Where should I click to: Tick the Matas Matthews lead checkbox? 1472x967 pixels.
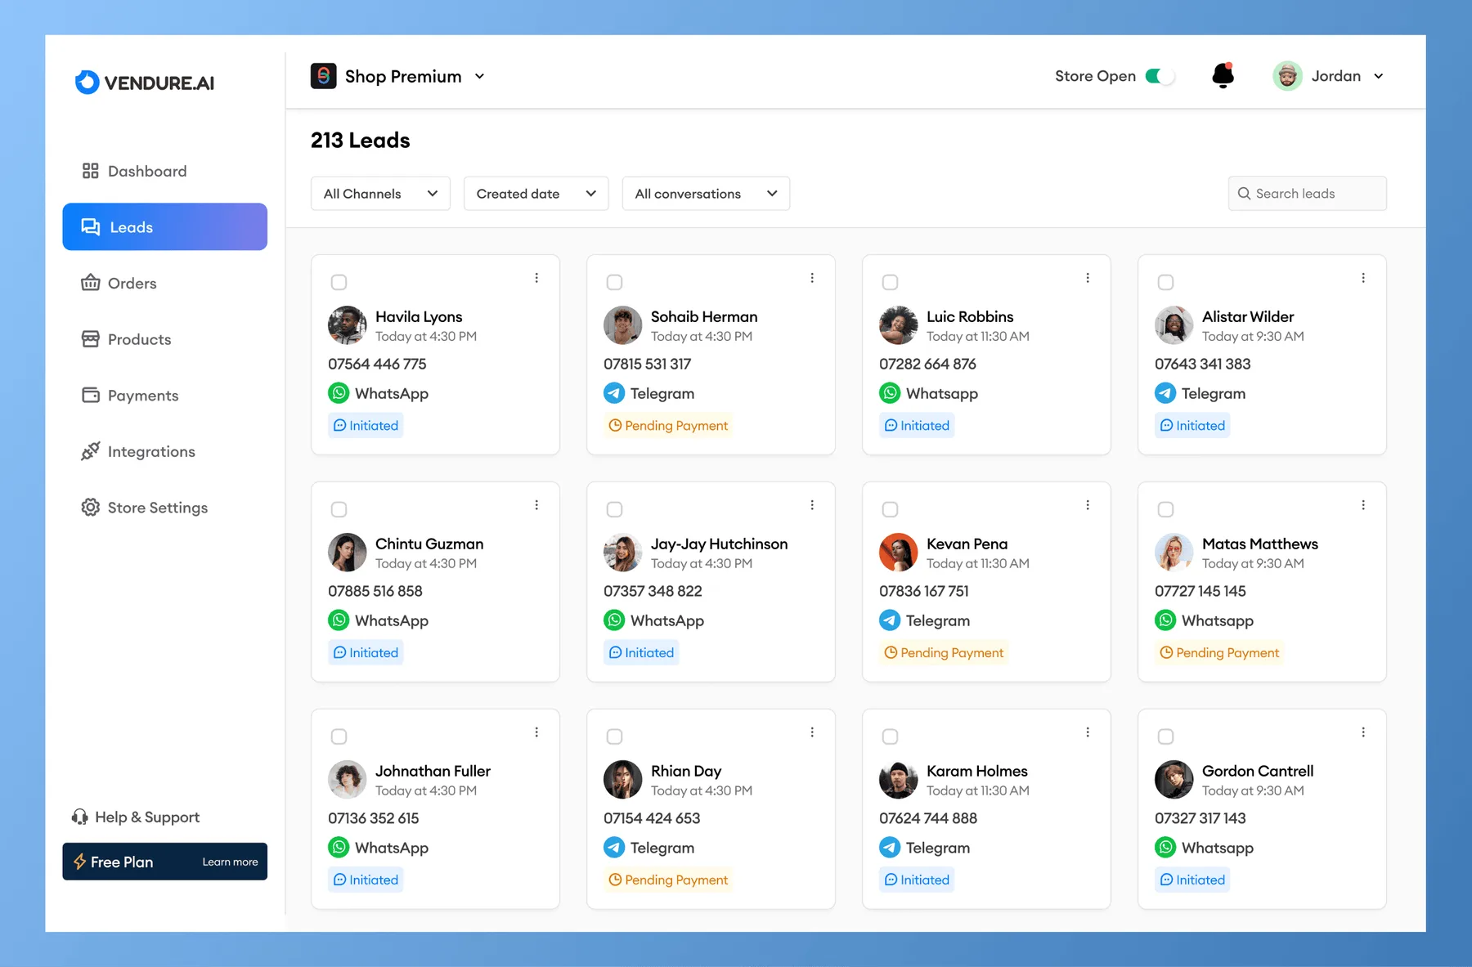pyautogui.click(x=1165, y=509)
